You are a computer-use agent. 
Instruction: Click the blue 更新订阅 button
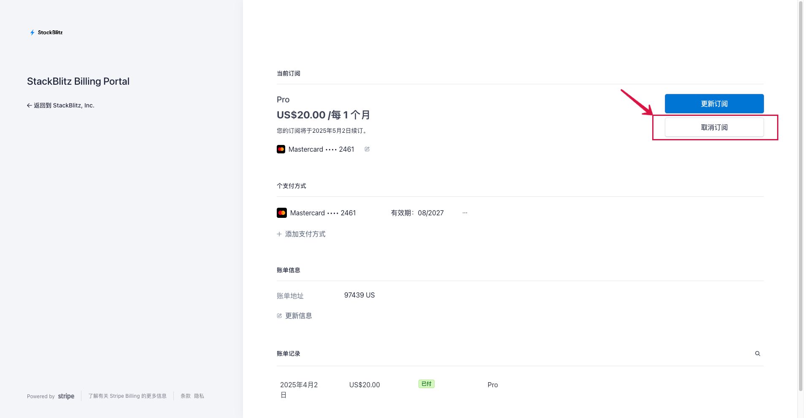pyautogui.click(x=714, y=104)
